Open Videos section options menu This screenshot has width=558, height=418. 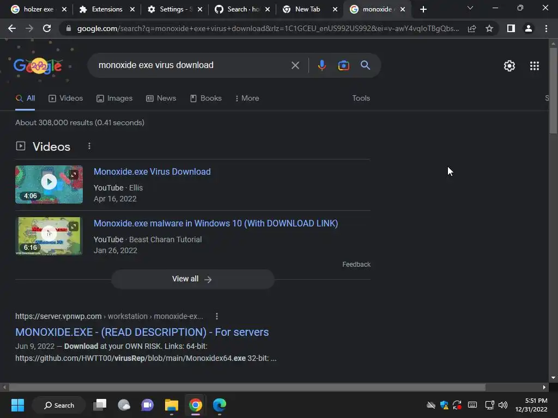click(x=89, y=146)
